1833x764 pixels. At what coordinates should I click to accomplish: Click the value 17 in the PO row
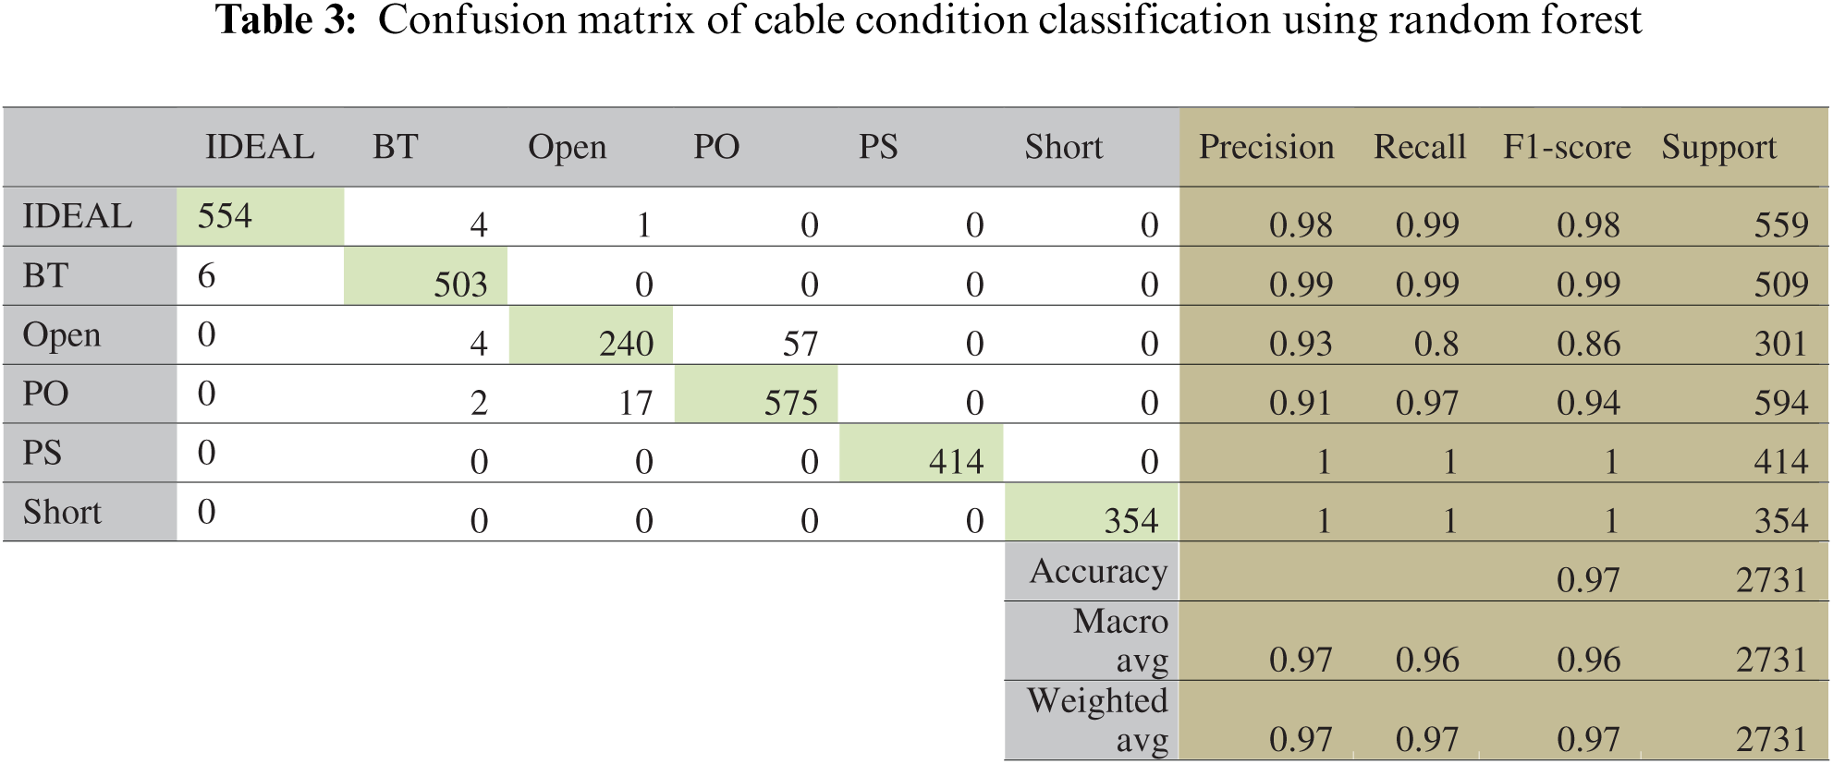pyautogui.click(x=635, y=404)
